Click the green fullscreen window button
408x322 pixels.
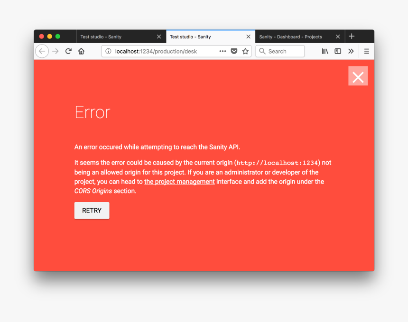58,37
